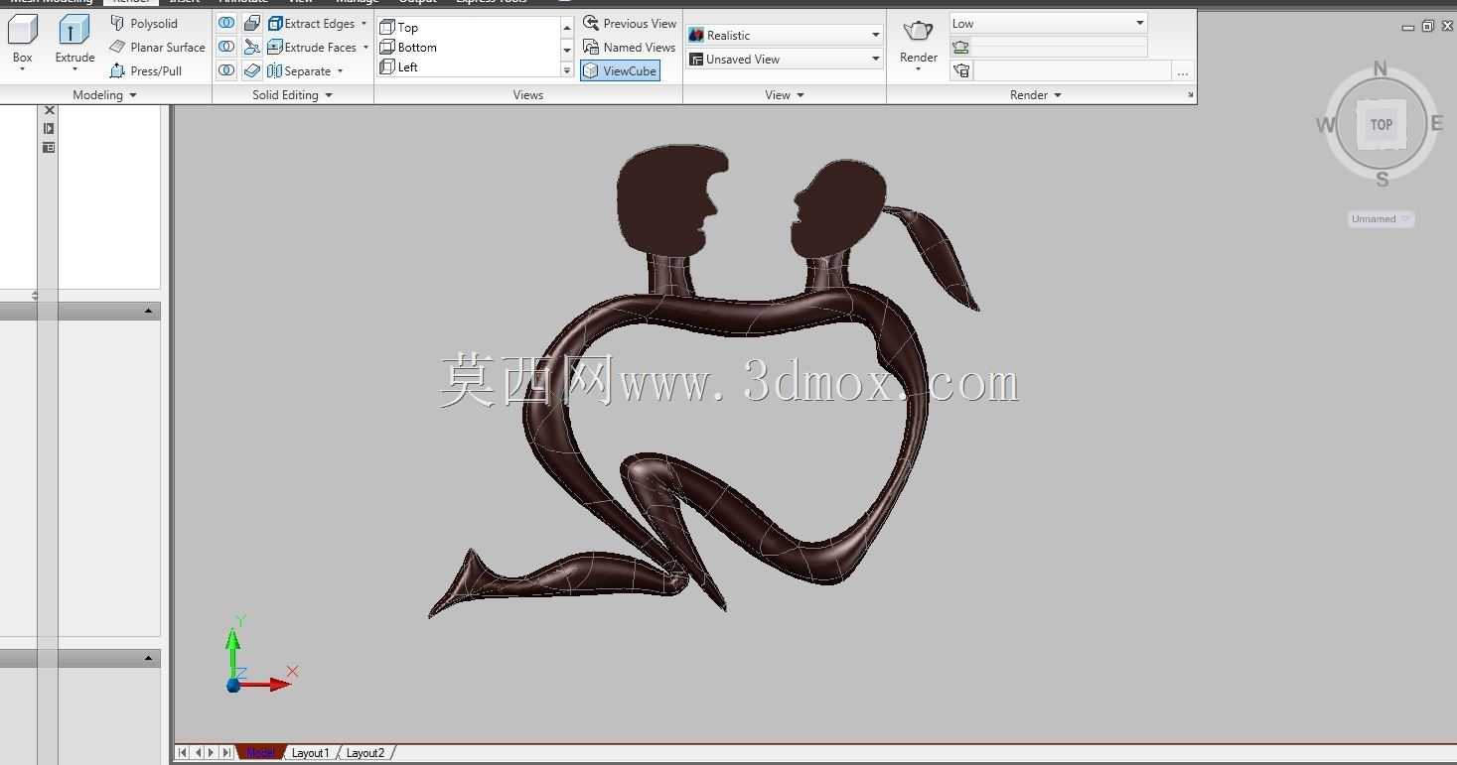Jump to the last layout tab arrow
Viewport: 1457px width, 765px height.
(226, 753)
